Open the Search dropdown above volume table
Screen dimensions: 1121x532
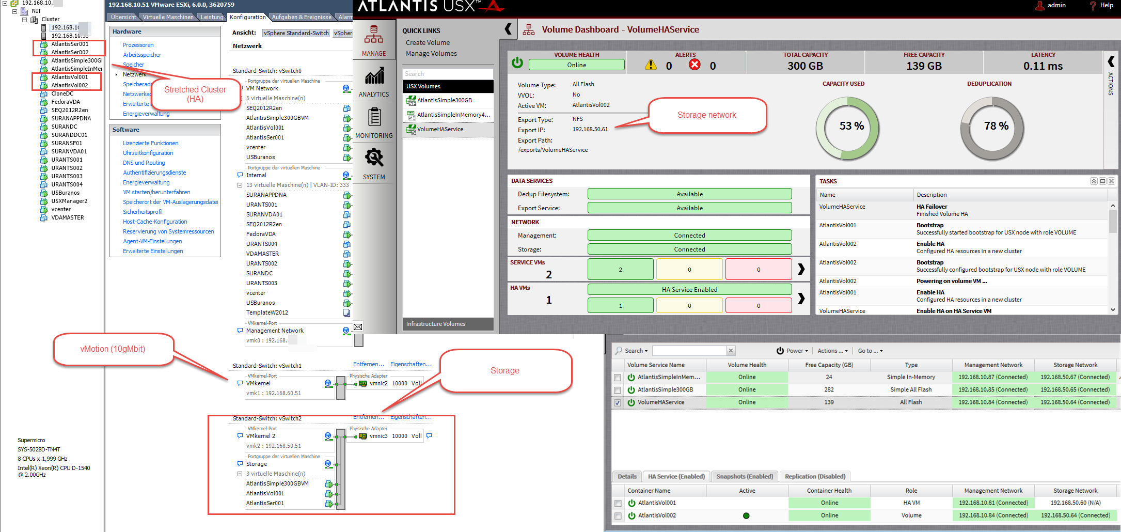631,351
